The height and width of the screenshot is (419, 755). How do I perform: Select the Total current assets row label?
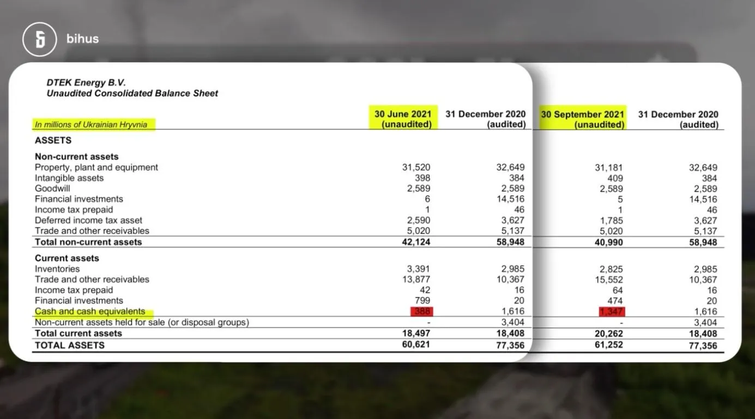tap(78, 333)
